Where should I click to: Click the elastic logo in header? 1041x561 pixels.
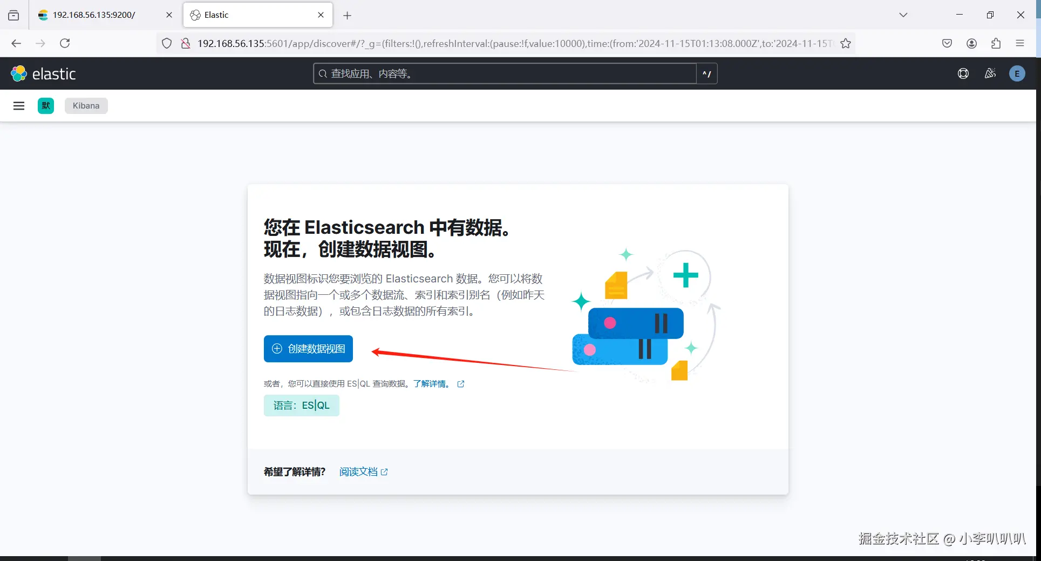click(x=44, y=73)
